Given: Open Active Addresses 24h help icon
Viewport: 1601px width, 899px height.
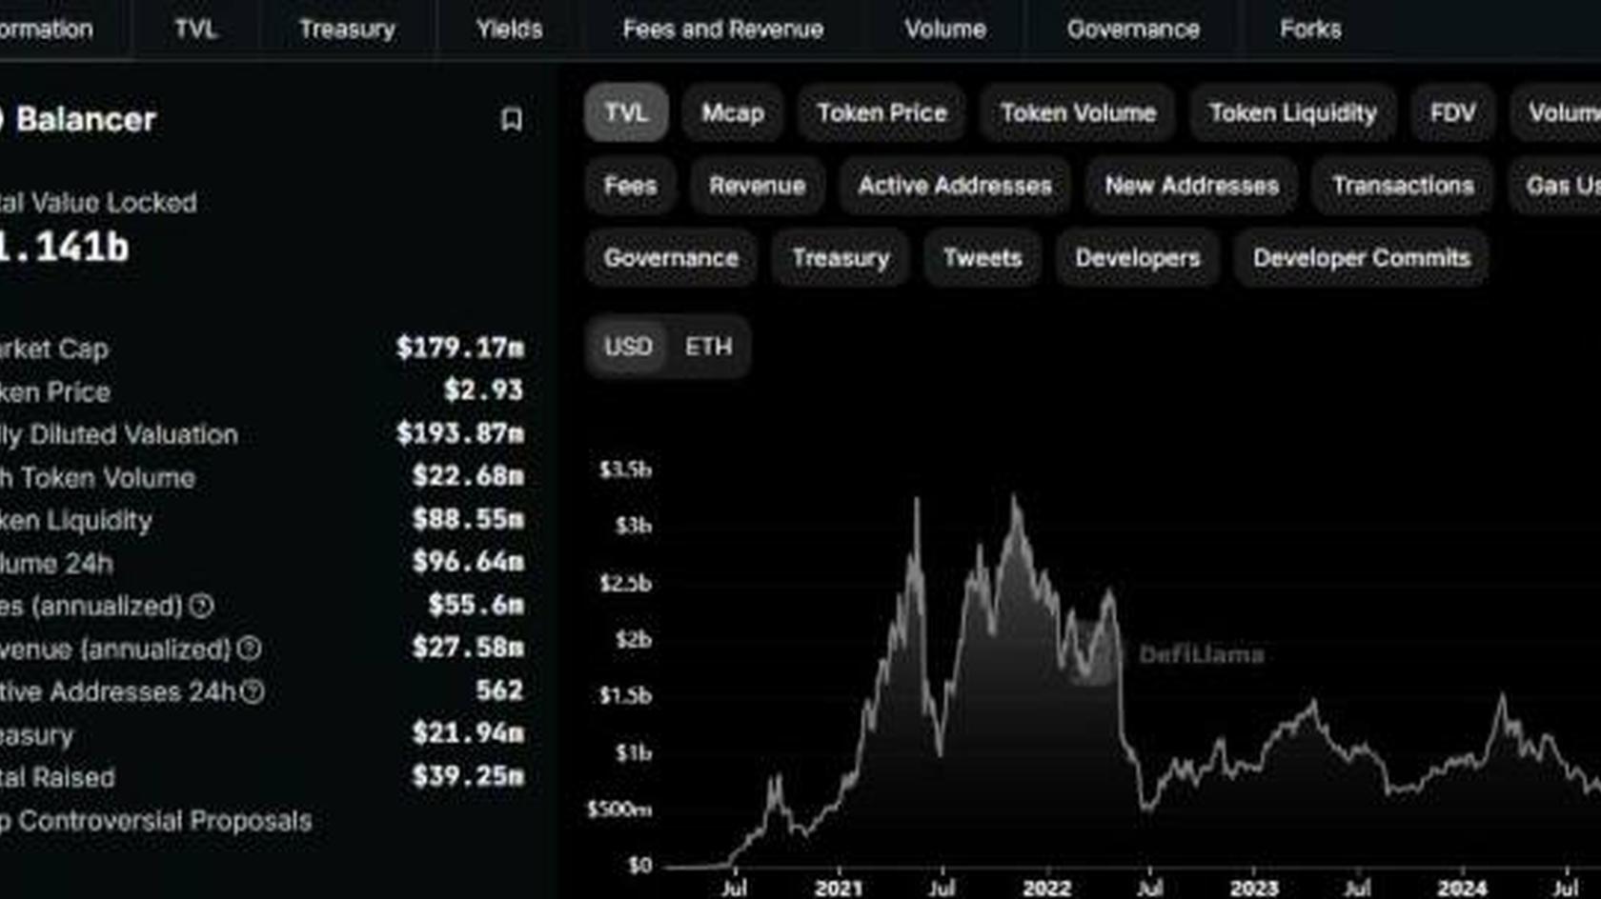Looking at the screenshot, I should (253, 691).
